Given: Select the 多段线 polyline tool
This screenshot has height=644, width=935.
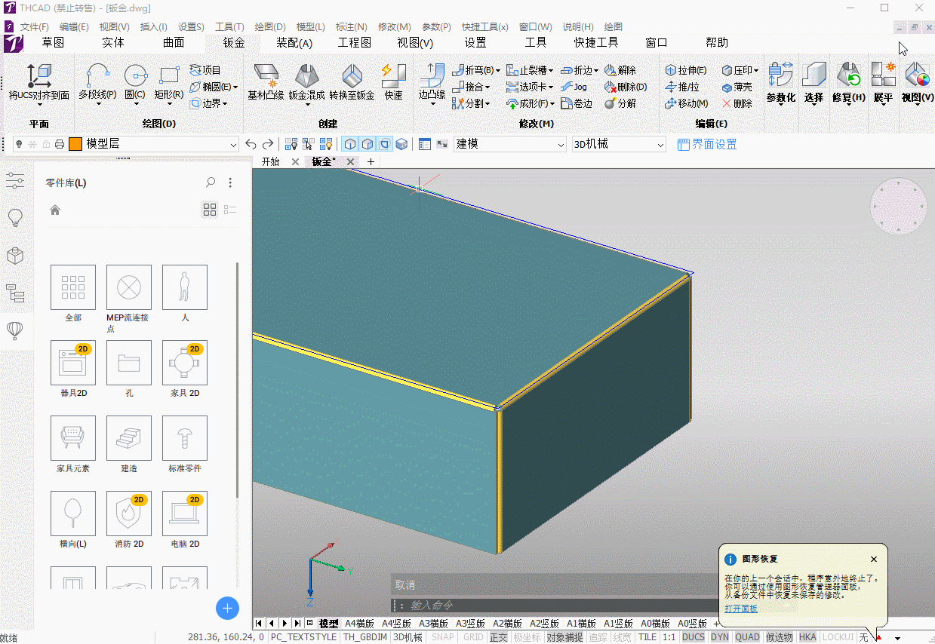Looking at the screenshot, I should pyautogui.click(x=97, y=84).
